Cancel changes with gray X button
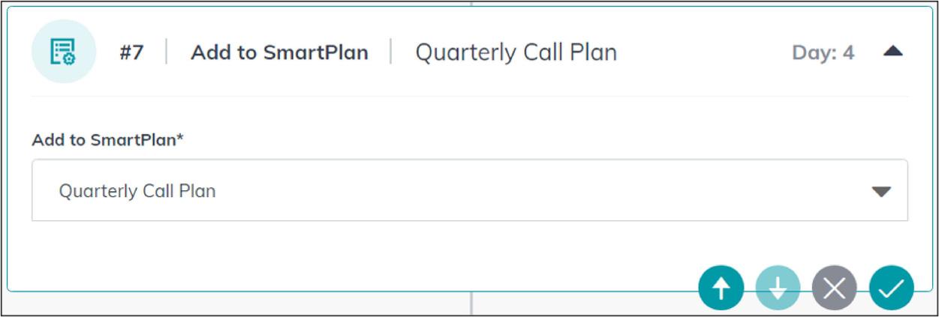Image resolution: width=939 pixels, height=317 pixels. [834, 289]
